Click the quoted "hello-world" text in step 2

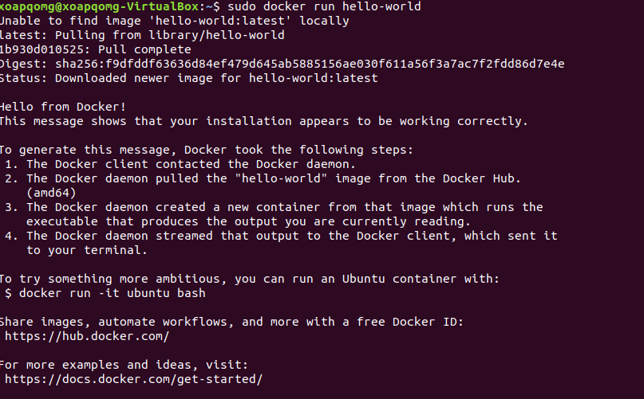pos(281,178)
